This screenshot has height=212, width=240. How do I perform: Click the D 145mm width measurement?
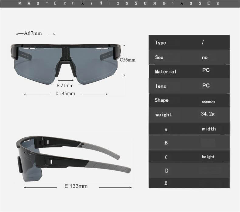65,93
